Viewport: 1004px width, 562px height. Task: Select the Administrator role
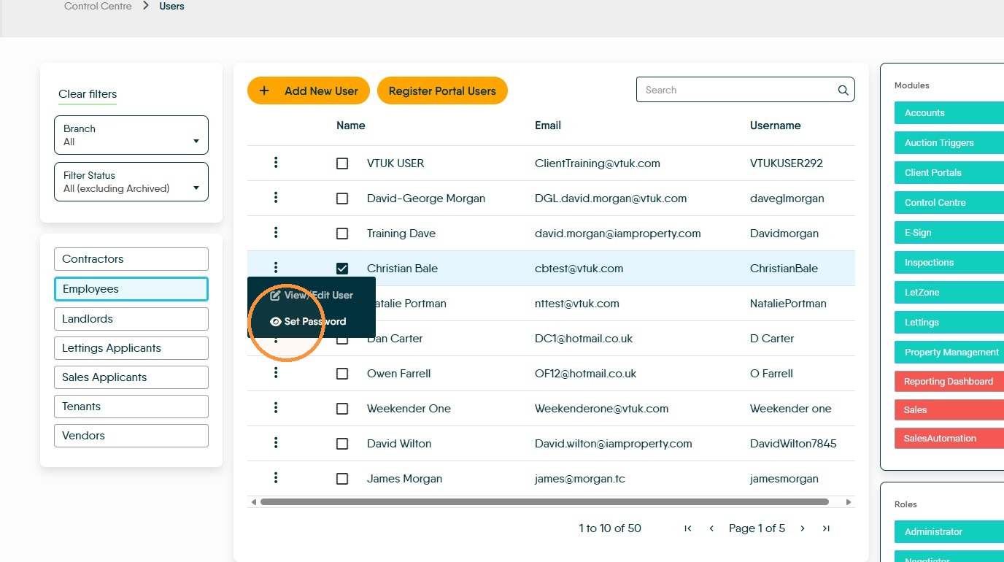tap(949, 532)
